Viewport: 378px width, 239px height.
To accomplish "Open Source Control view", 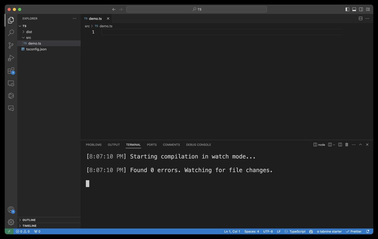I will point(11,45).
